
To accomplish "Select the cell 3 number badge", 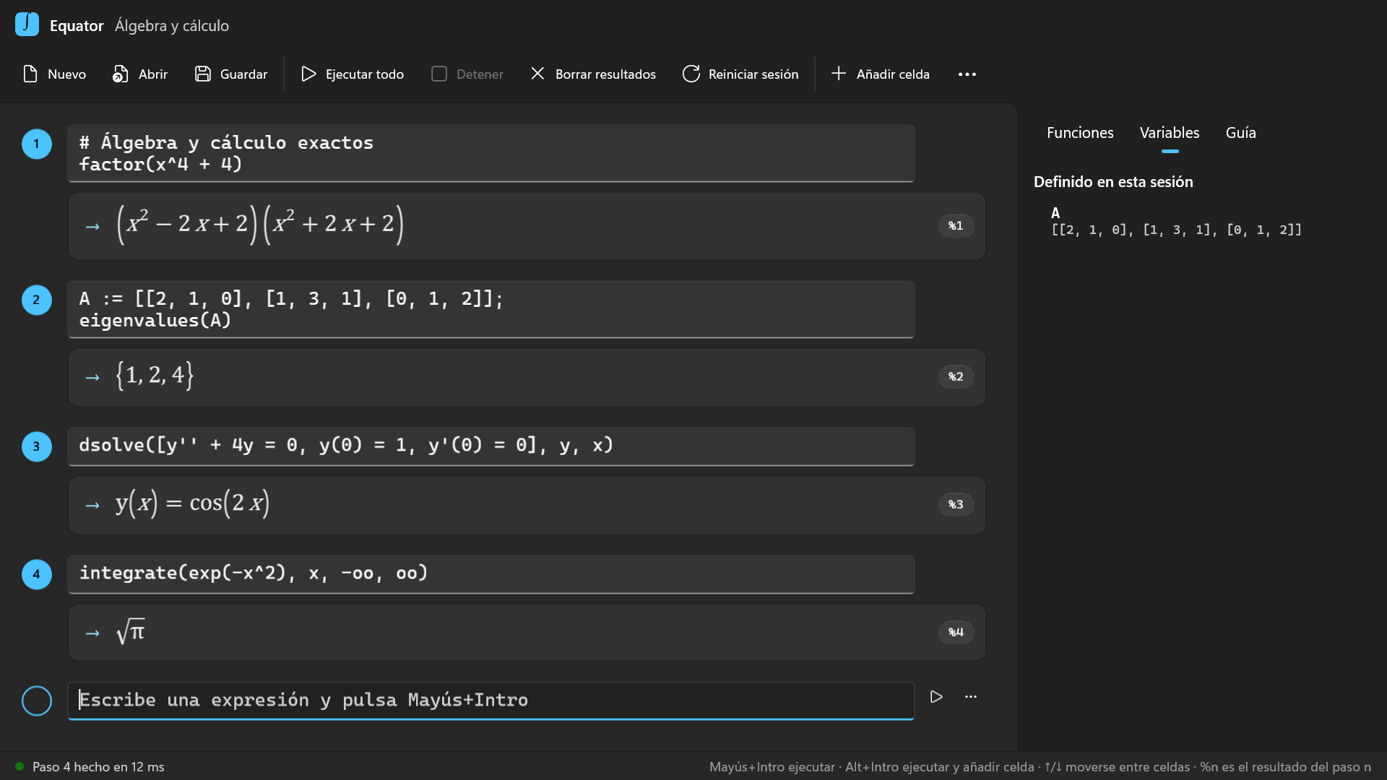I will [x=37, y=446].
